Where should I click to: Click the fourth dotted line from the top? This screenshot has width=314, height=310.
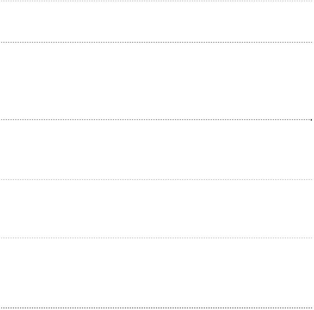(x=157, y=180)
